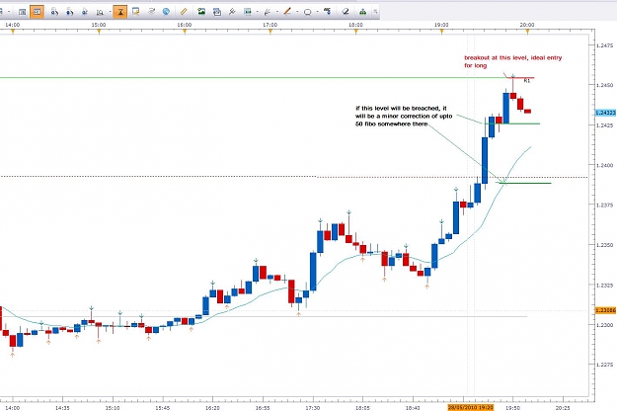This screenshot has height=411, width=617.
Task: Click the 17:30 label on bottom time axis
Action: pyautogui.click(x=312, y=408)
